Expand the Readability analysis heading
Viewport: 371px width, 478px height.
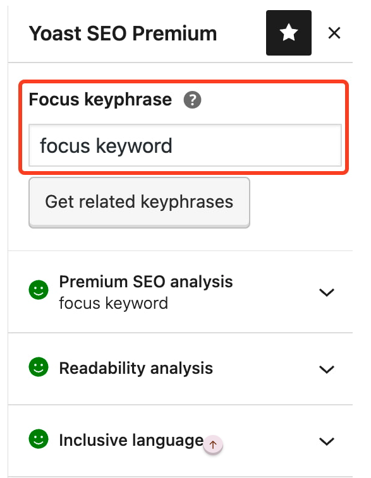[136, 368]
